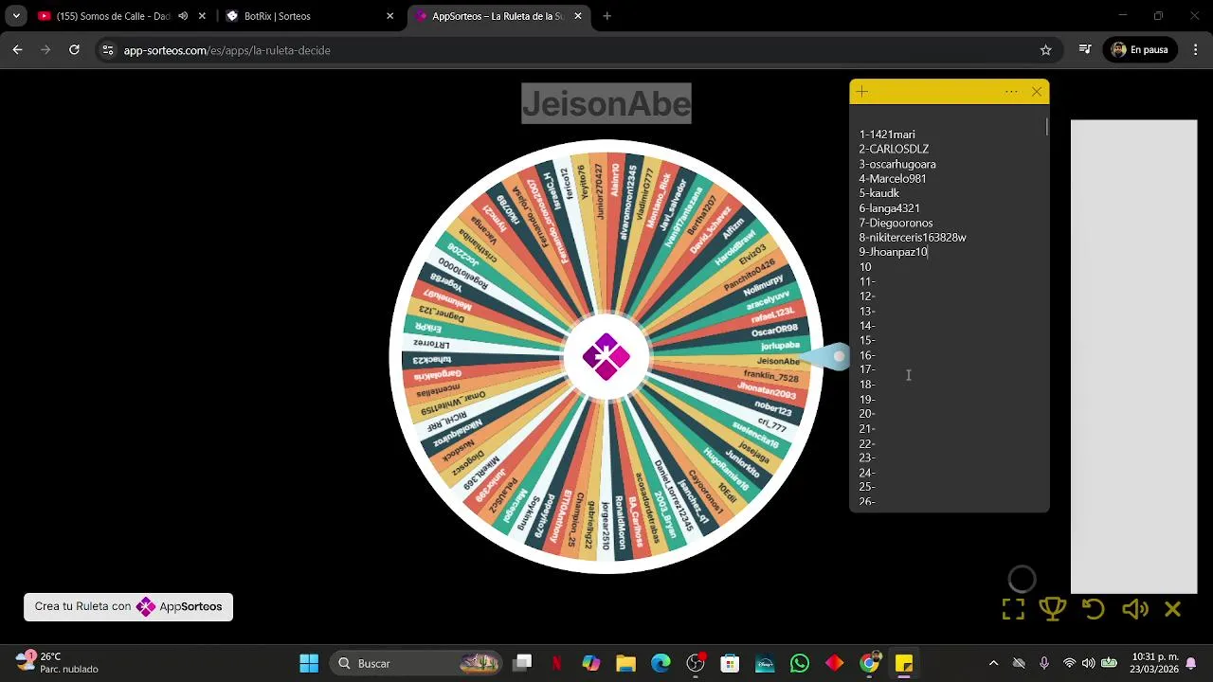Open the notifications bell icon
The image size is (1213, 682).
click(x=1191, y=663)
